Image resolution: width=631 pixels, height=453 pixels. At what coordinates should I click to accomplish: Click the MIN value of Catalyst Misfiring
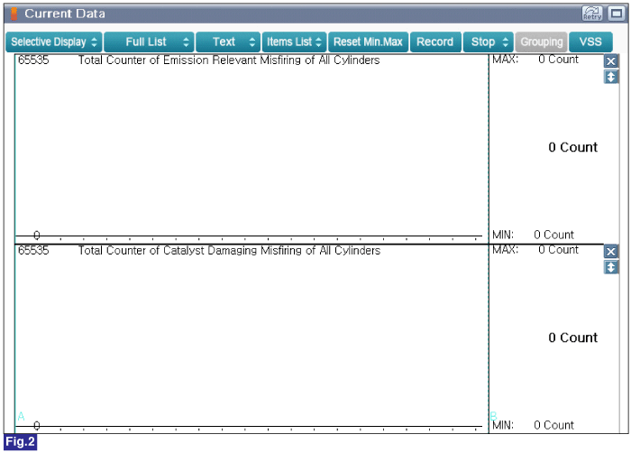click(553, 425)
